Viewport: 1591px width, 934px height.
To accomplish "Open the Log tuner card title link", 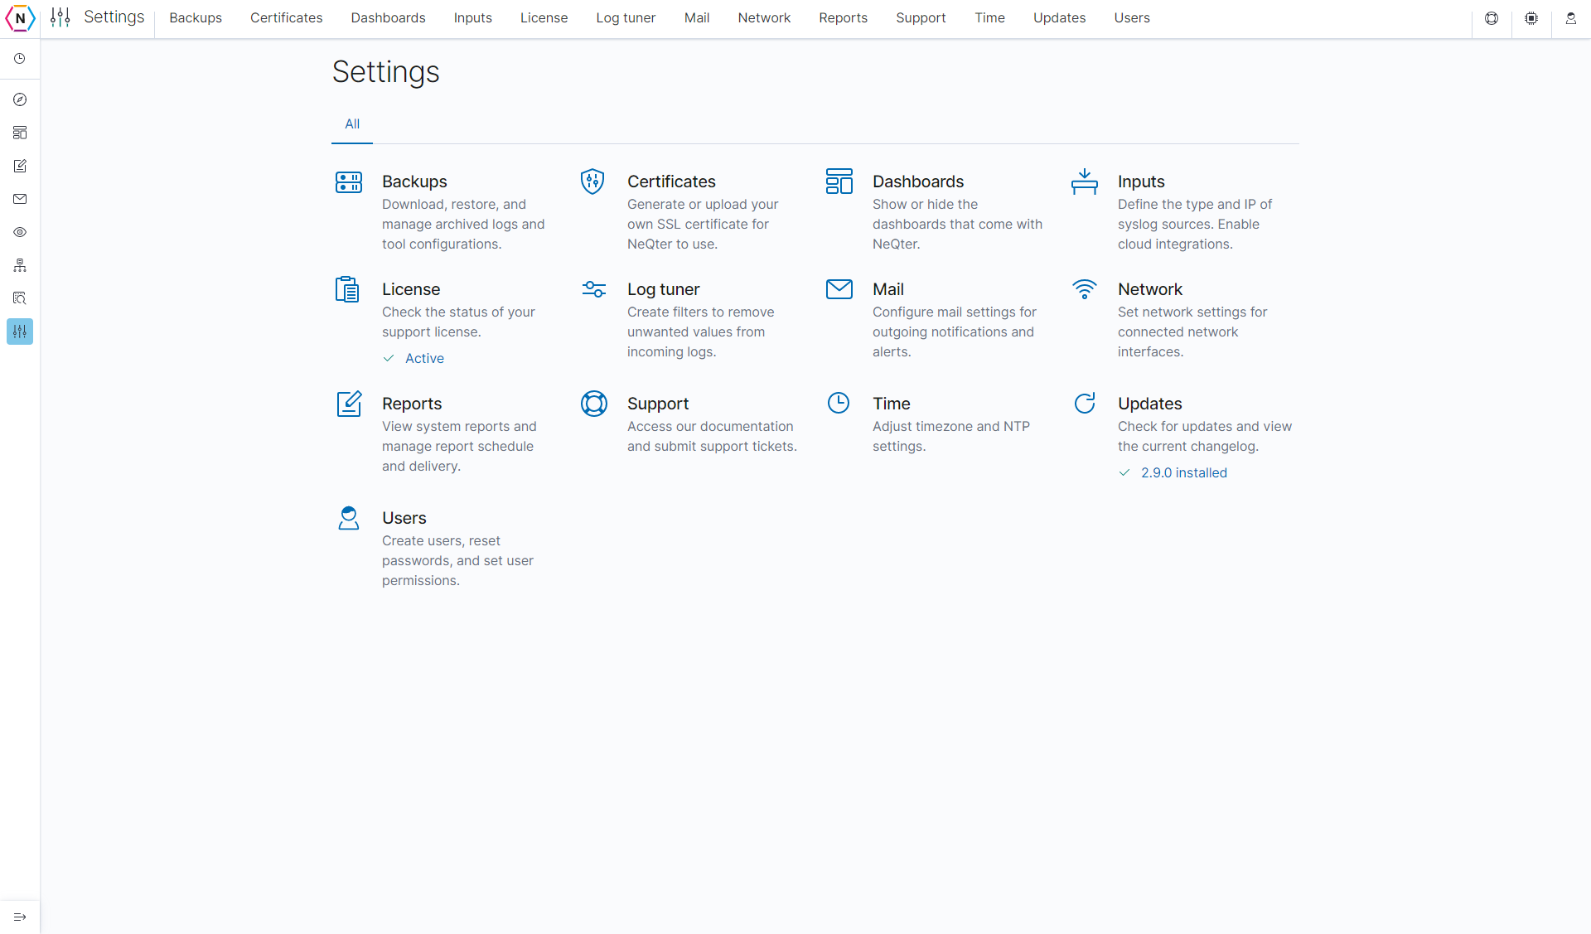I will (663, 289).
